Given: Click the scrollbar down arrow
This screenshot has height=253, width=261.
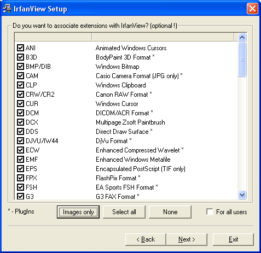Looking at the screenshot, I should pos(242,195).
